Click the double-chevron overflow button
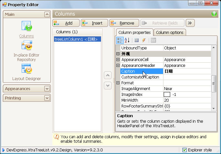 click(190, 23)
